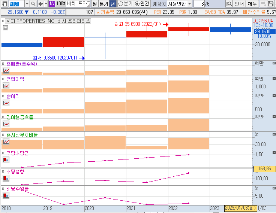
Task: Toggle the 영업이익 panel marker square
Action: pos(3,79)
